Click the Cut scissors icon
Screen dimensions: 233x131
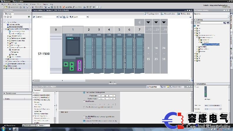24,7
